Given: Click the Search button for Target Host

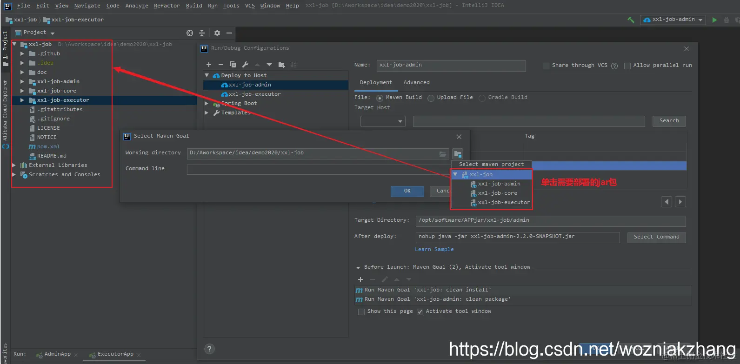Looking at the screenshot, I should tap(669, 121).
